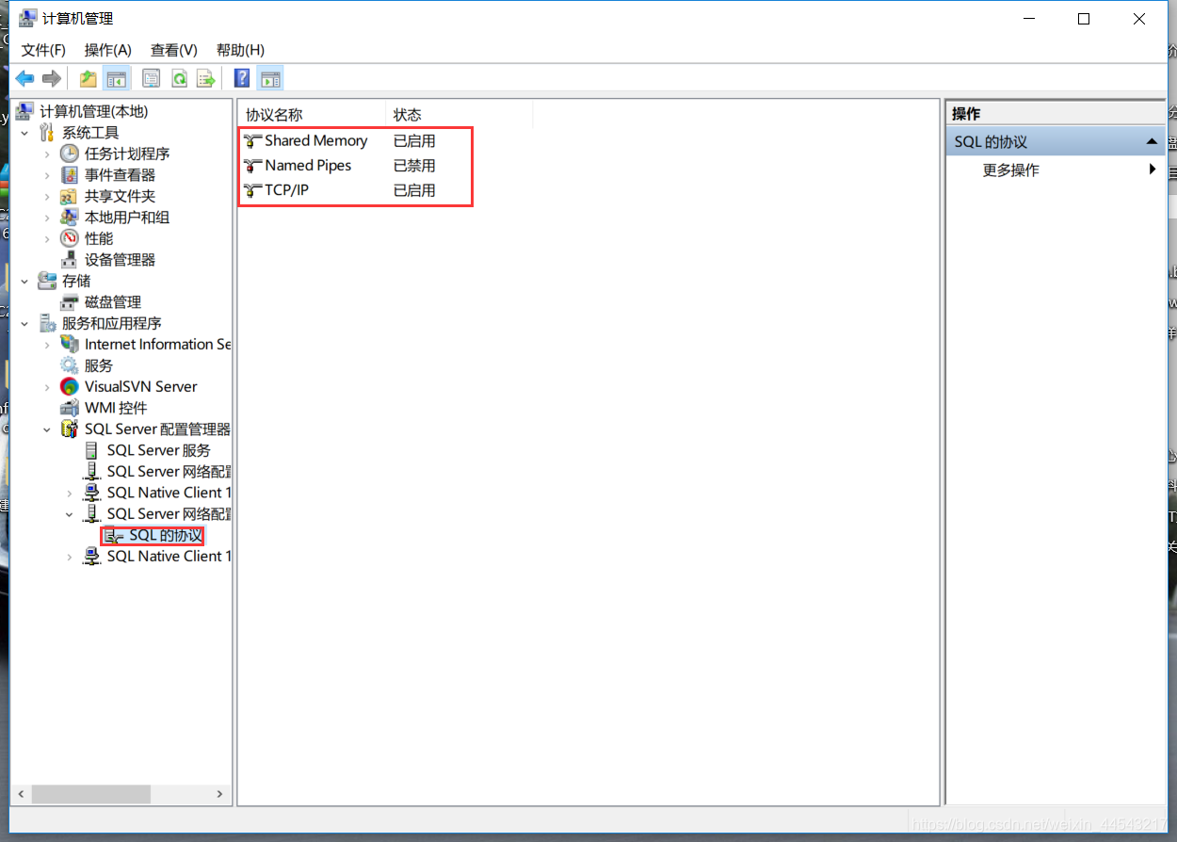The height and width of the screenshot is (842, 1177).
Task: Sort by the 状态 column header
Action: (x=460, y=115)
